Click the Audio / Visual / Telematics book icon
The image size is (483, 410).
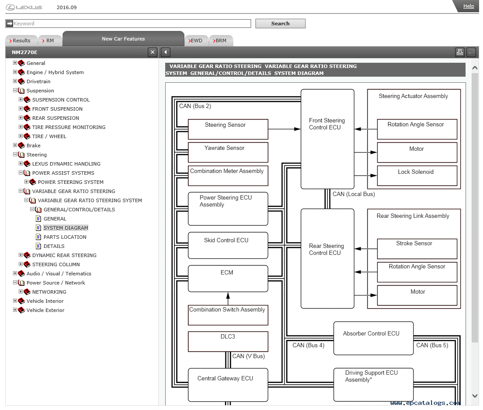pyautogui.click(x=21, y=274)
